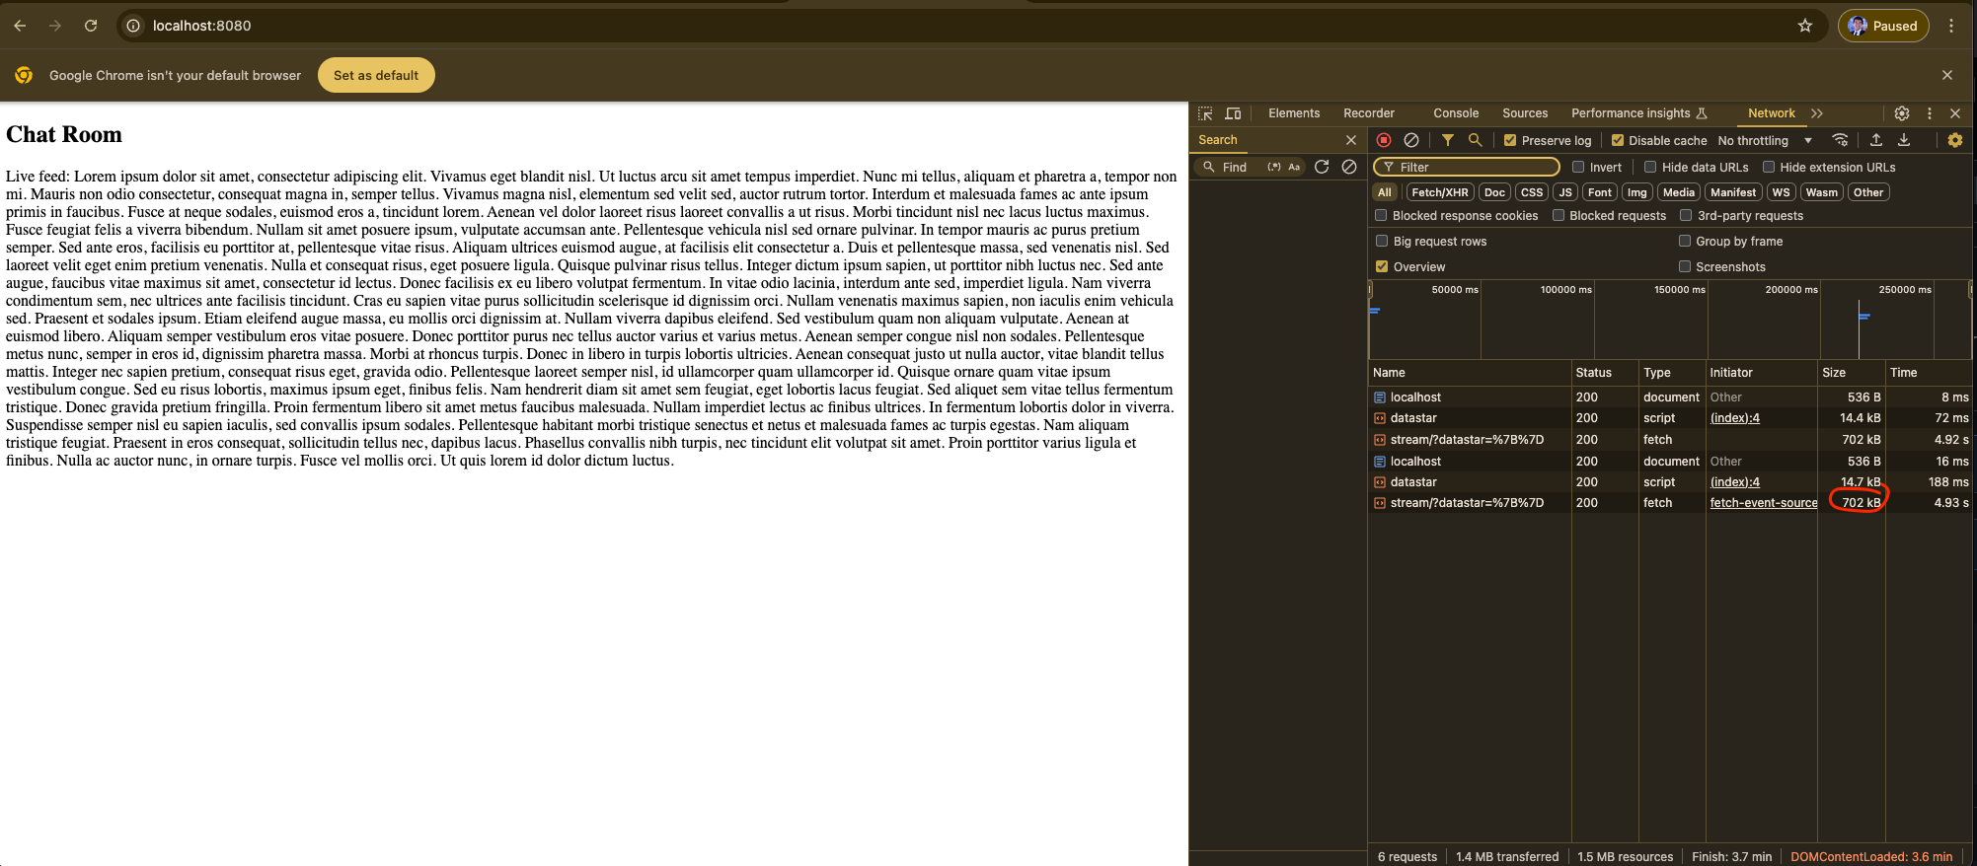This screenshot has width=1977, height=866.
Task: Reload the browser page
Action: [x=91, y=26]
